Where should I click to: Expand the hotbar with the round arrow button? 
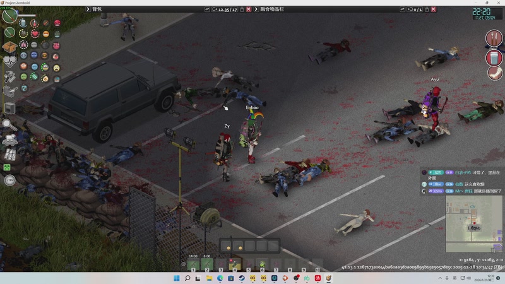tap(183, 264)
